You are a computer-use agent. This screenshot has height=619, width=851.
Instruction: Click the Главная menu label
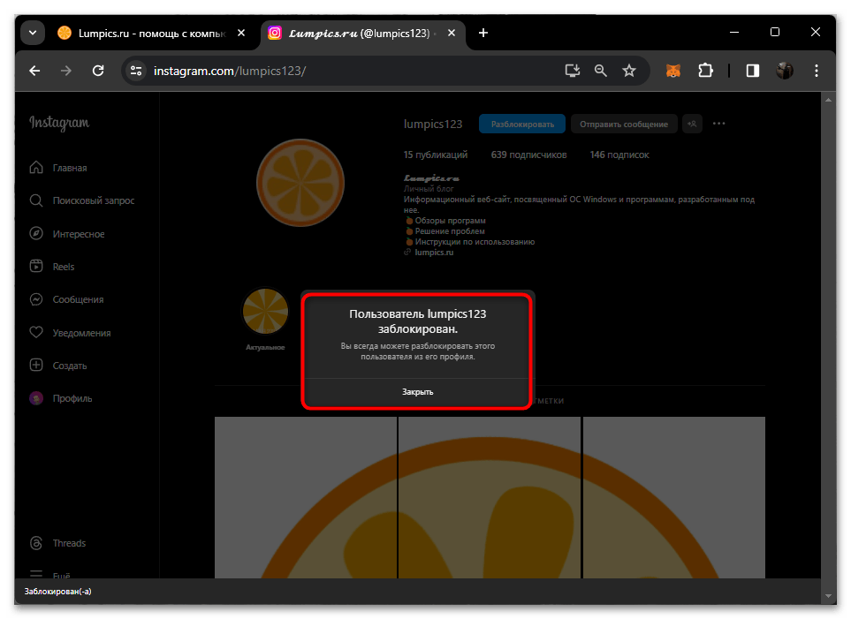click(70, 168)
